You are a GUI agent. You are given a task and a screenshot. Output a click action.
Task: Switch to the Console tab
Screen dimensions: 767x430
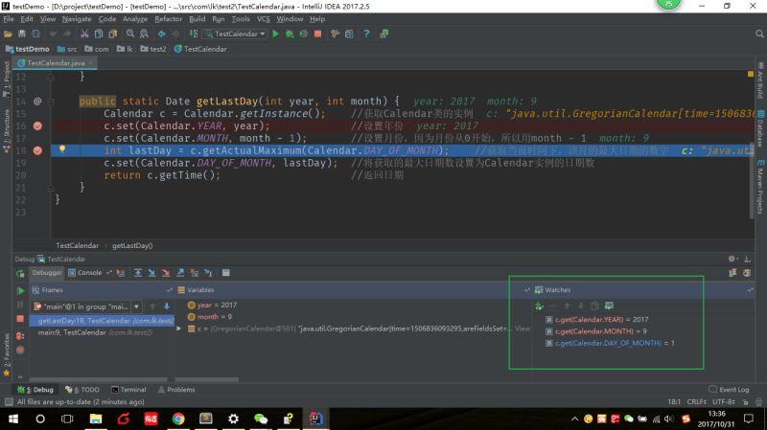pyautogui.click(x=89, y=273)
